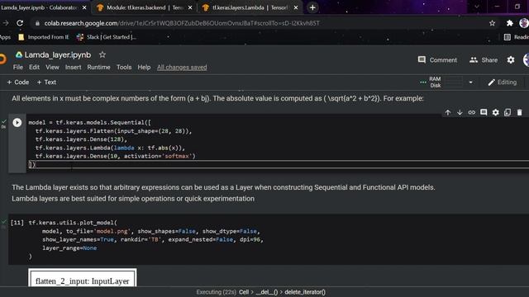
Task: Close the tf.keras.backend tab
Action: pyautogui.click(x=190, y=7)
